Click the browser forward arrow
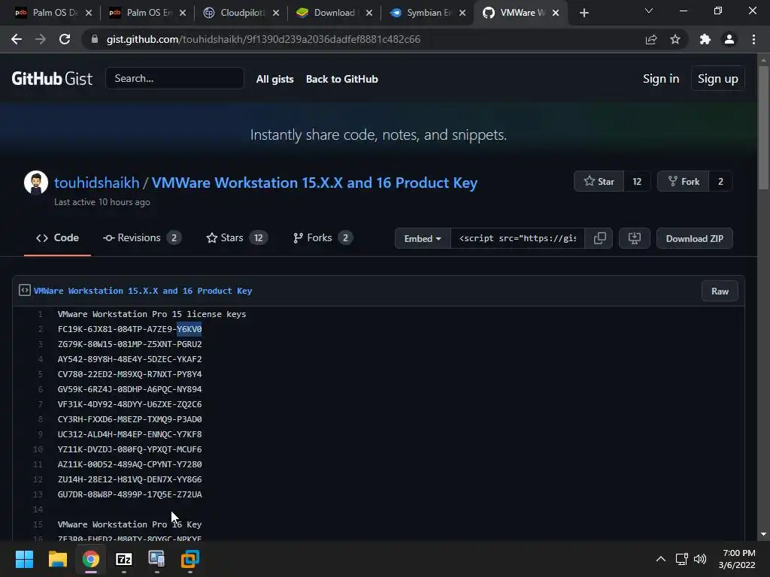Screen dimensions: 770x577 click(x=41, y=39)
